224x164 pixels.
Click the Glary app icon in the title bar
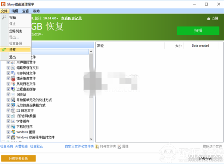[3, 4]
